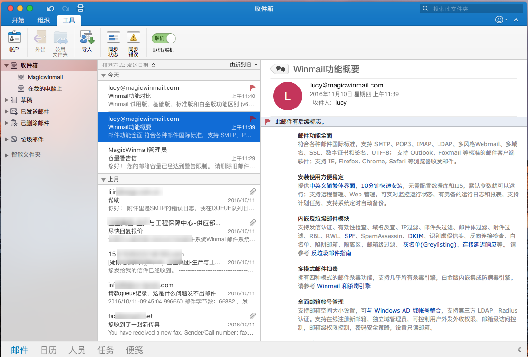
Task: Click flag on selected Winmail功能概要 message
Action: click(x=253, y=119)
